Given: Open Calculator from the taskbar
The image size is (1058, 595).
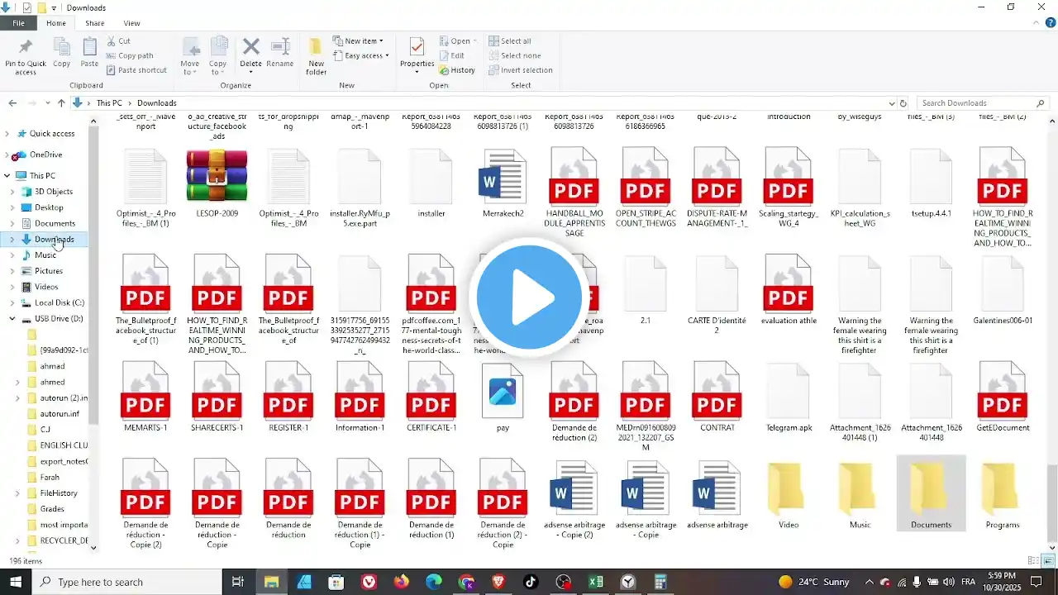Looking at the screenshot, I should [660, 582].
